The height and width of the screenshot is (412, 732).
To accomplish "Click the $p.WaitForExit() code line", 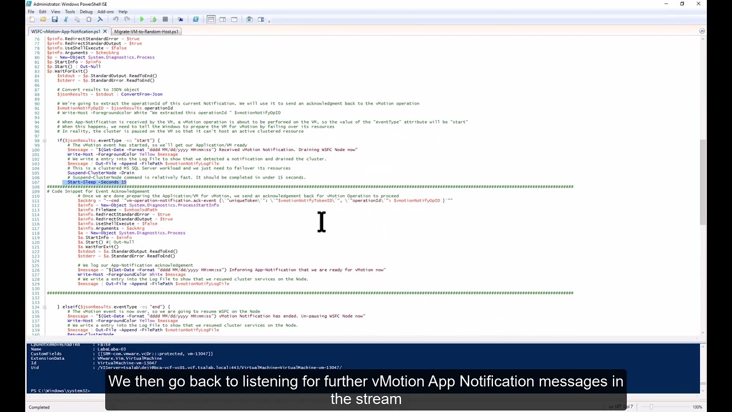I will (67, 71).
